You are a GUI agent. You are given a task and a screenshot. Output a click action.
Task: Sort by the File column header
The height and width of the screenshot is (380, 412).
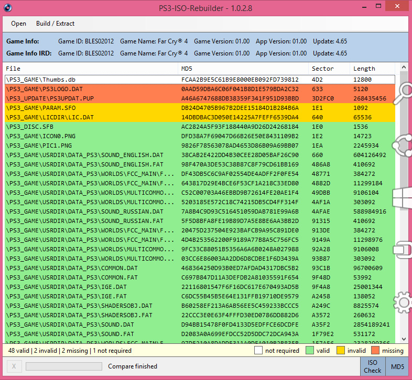click(91, 69)
